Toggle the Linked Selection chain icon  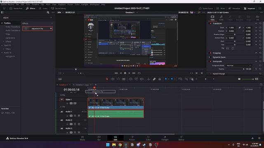pyautogui.click(x=154, y=79)
